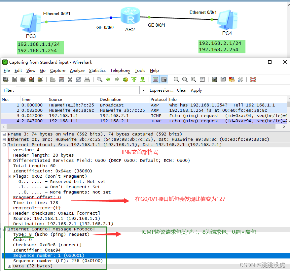Click the packet list scroll right arrow
The image size is (290, 271).
click(x=284, y=127)
